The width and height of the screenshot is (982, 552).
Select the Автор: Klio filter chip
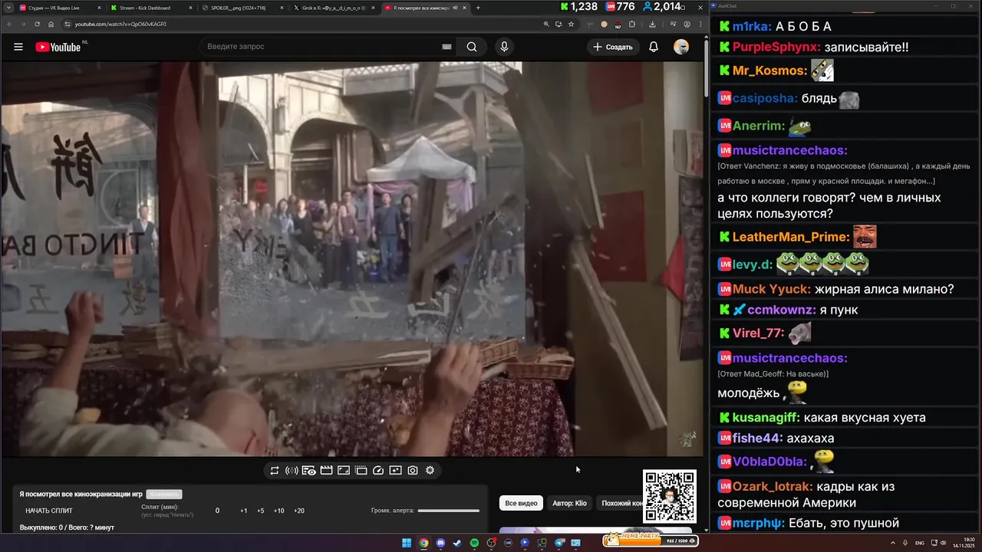(x=569, y=503)
